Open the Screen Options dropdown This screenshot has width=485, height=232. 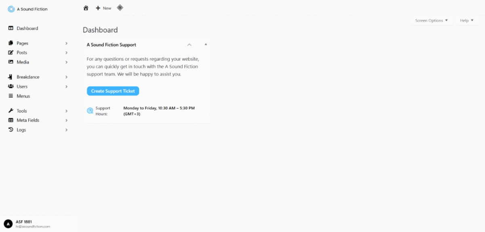click(x=432, y=21)
